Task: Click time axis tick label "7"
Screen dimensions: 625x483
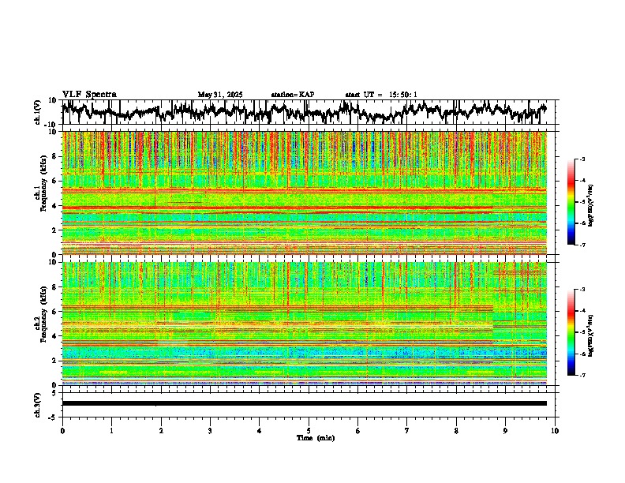Action: [407, 431]
